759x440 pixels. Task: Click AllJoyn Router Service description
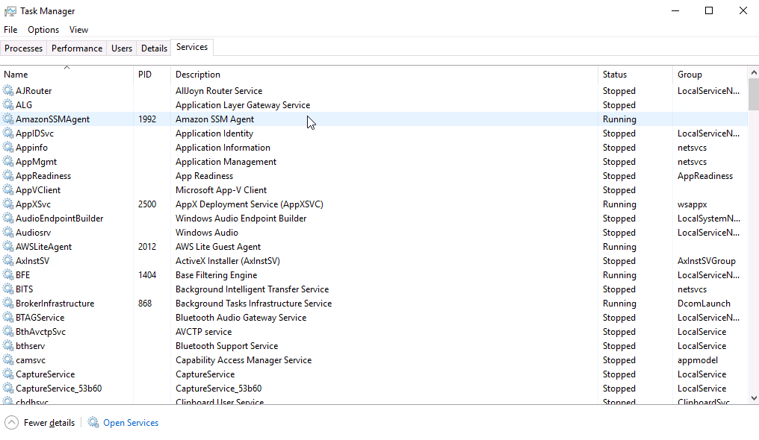(219, 91)
